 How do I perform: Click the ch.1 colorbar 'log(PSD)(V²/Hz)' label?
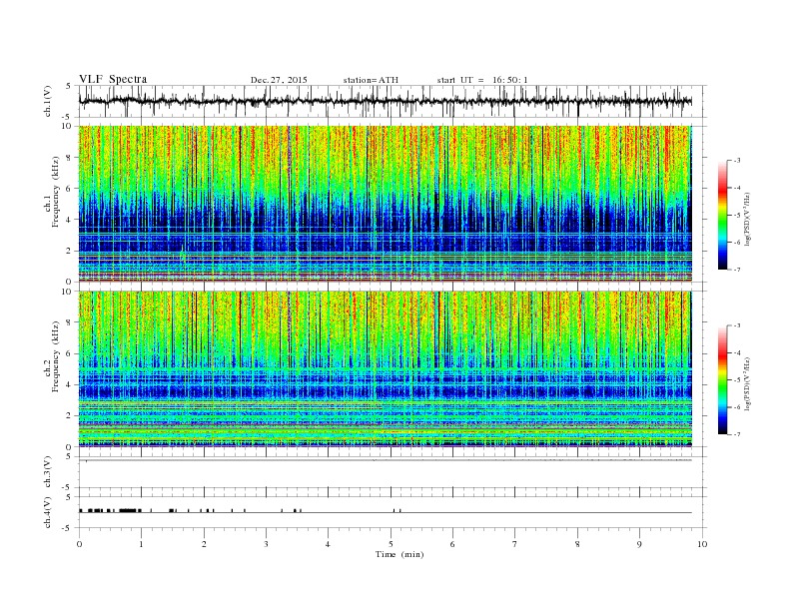(x=748, y=219)
